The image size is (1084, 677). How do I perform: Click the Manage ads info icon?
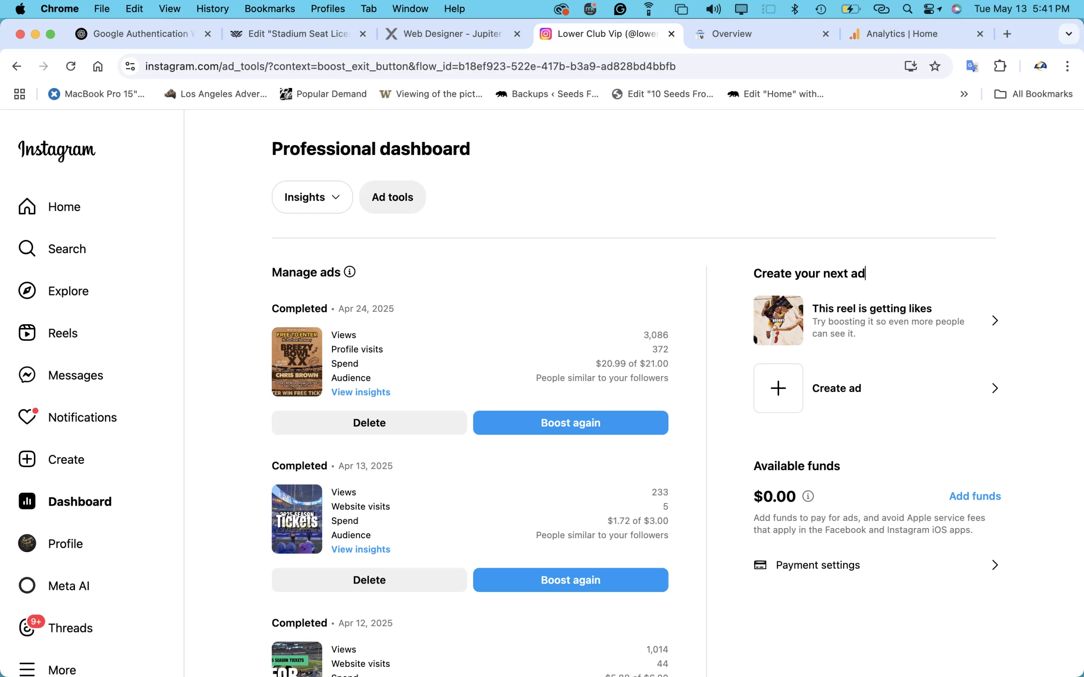point(349,272)
